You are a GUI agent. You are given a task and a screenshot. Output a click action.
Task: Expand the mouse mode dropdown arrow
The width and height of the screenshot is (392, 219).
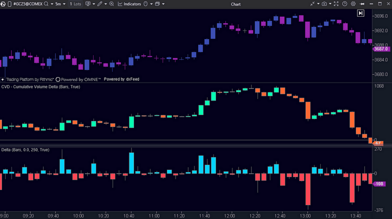[x=151, y=4]
